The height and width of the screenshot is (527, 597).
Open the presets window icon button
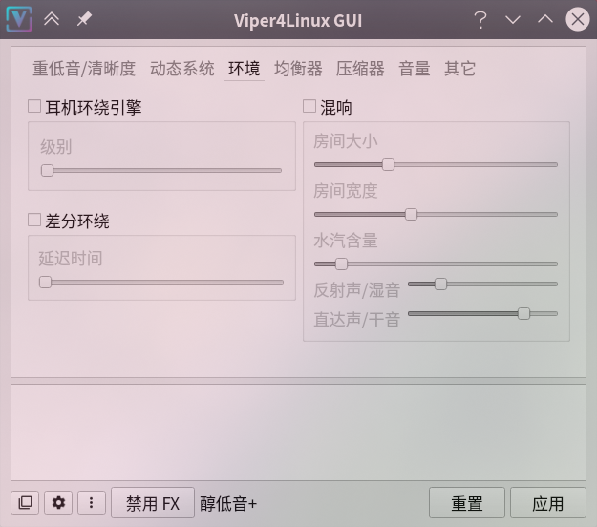(x=25, y=502)
